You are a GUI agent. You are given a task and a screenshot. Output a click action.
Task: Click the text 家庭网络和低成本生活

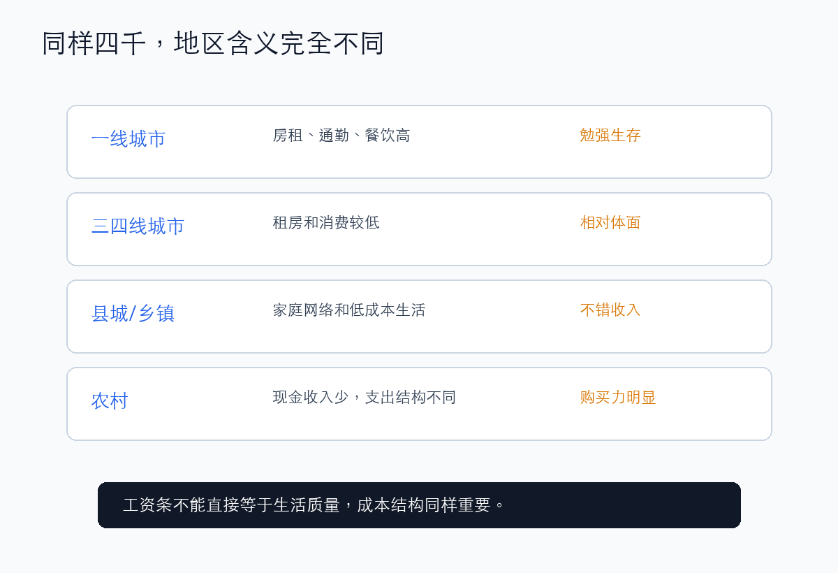[x=349, y=310]
